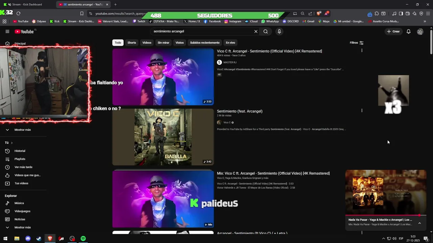
Task: Open the notifications bell
Action: click(409, 31)
